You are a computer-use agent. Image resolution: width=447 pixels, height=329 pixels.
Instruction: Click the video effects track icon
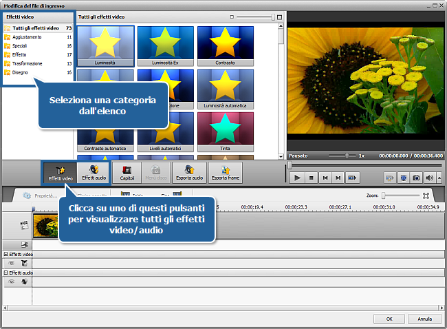25,263
